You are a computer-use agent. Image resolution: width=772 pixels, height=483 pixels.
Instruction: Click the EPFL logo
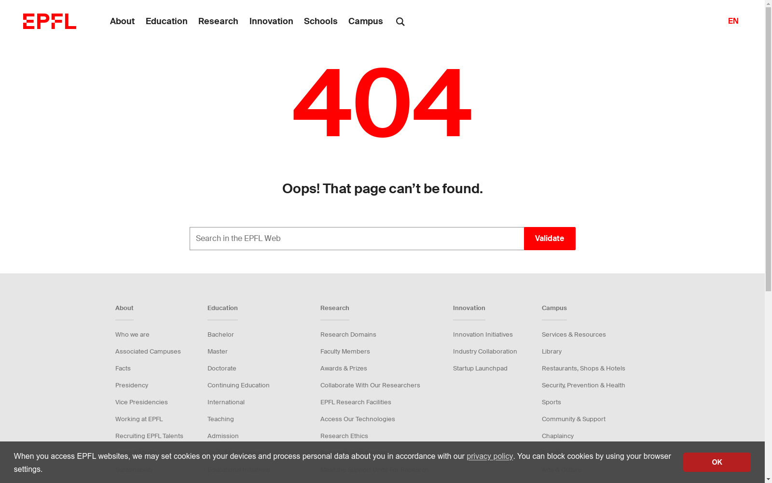pos(50,21)
